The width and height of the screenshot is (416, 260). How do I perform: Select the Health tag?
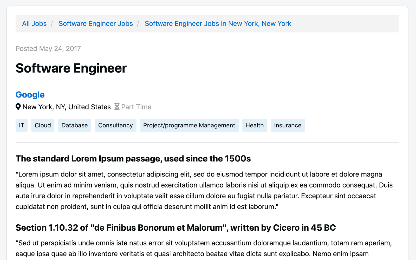(255, 125)
